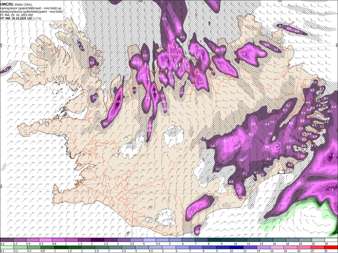Select the 0.2 swatch in the purple snow legend
Viewport: 338px width, 253px height.
point(7,240)
